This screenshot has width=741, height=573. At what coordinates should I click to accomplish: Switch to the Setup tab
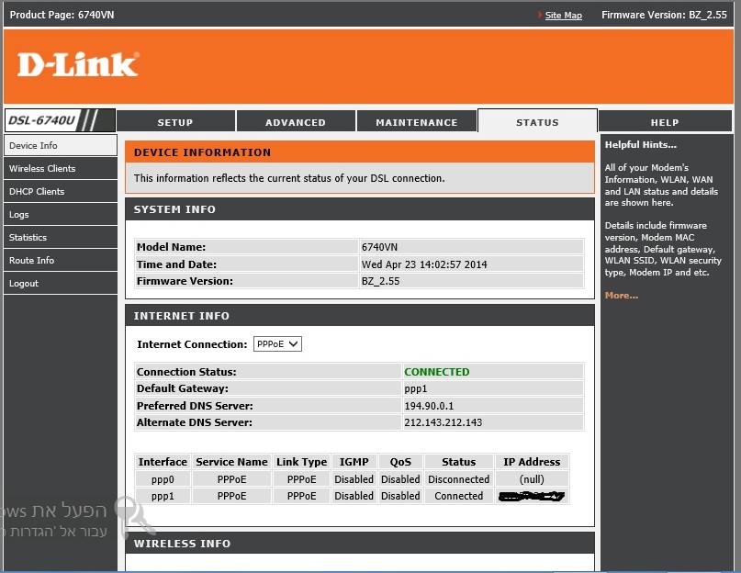[x=175, y=122]
